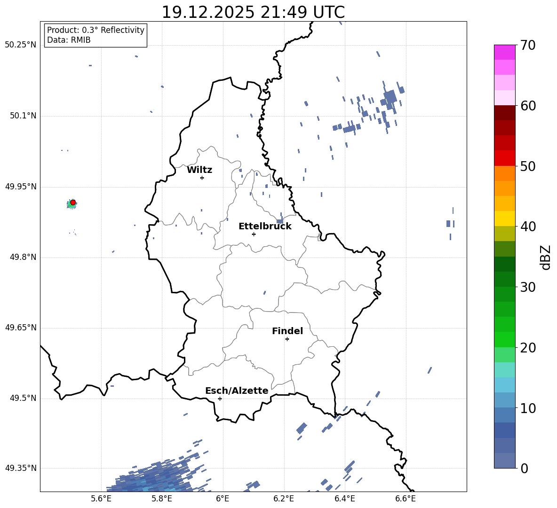The image size is (557, 508).
Task: Click the large echo cluster near 6.6°E north
Action: 390,97
